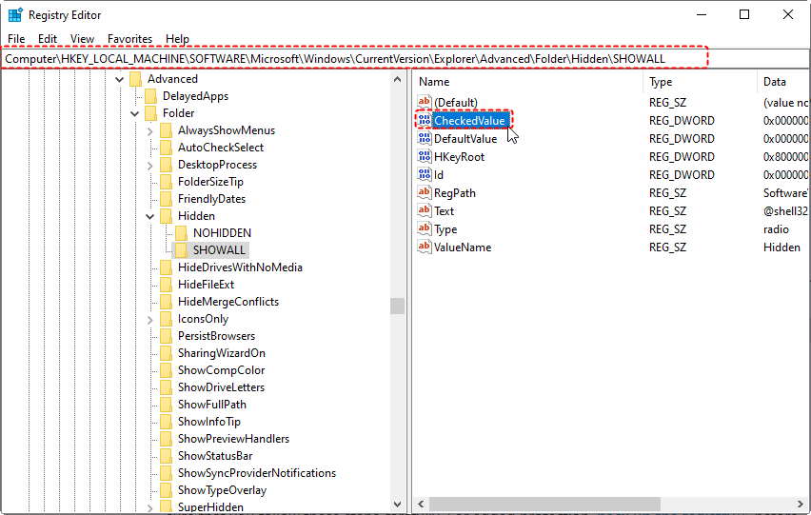Viewport: 811px width, 515px height.
Task: Expand the AlwaysShowMenus key
Action: [150, 130]
